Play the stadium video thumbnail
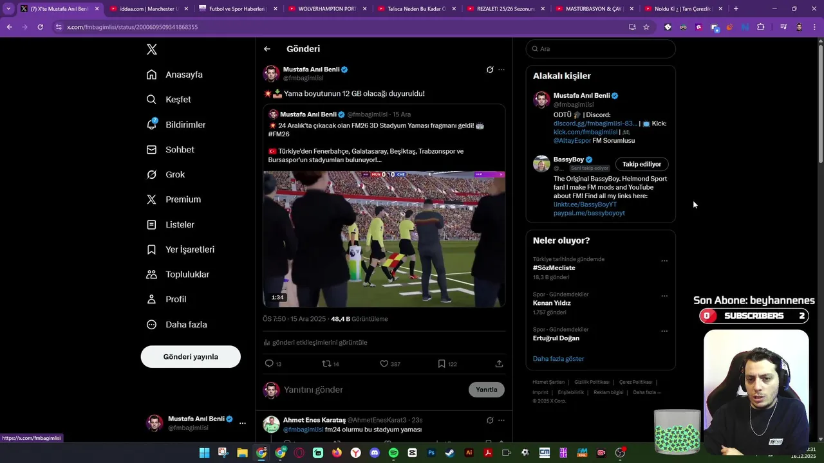The image size is (824, 463). [x=384, y=239]
